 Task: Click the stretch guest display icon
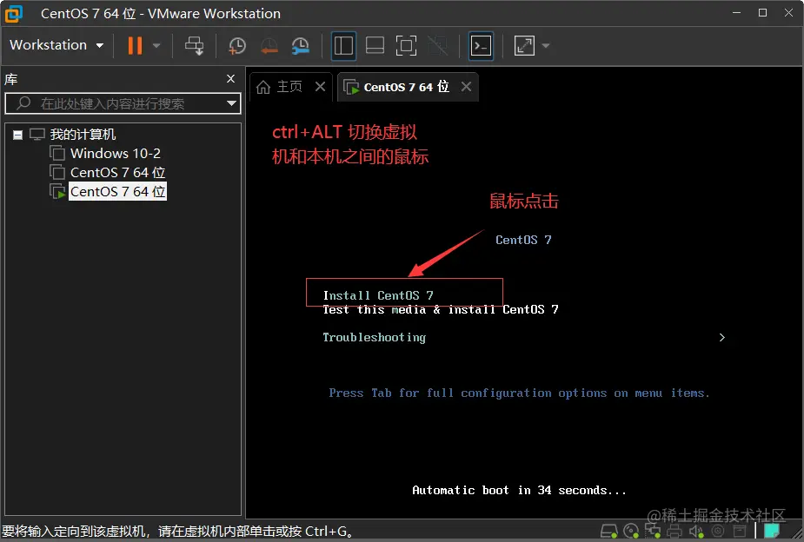click(524, 45)
